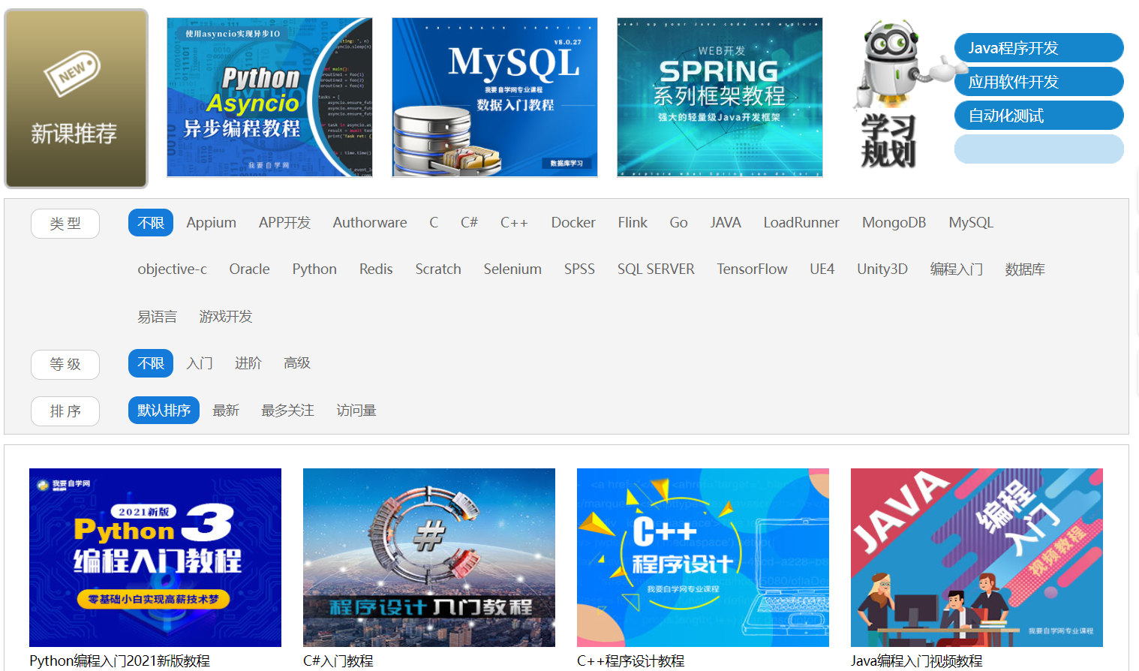Click the 新课推荐 NEW tag card

coord(76,98)
